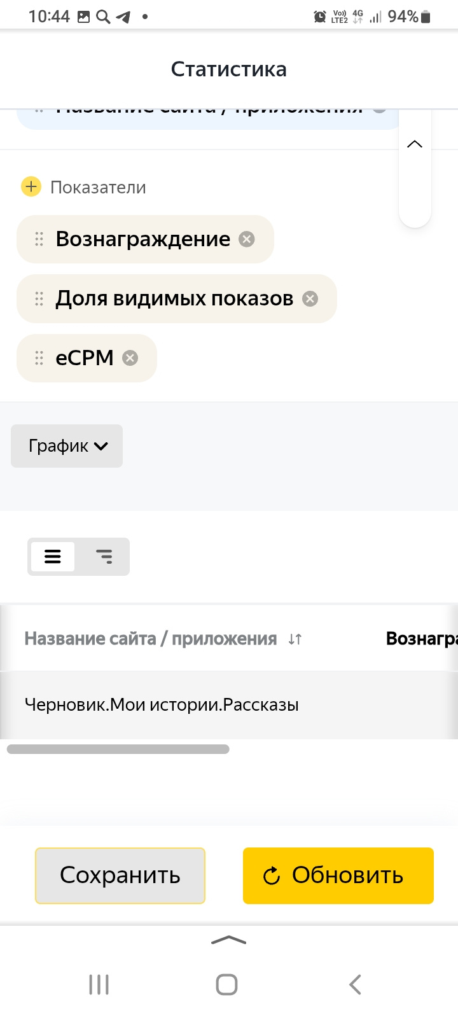Open the График dropdown
This screenshot has height=1018, width=458.
tap(67, 446)
